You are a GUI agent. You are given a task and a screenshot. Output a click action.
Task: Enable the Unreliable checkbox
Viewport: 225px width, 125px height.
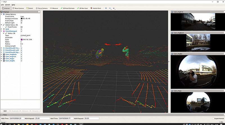[21, 38]
